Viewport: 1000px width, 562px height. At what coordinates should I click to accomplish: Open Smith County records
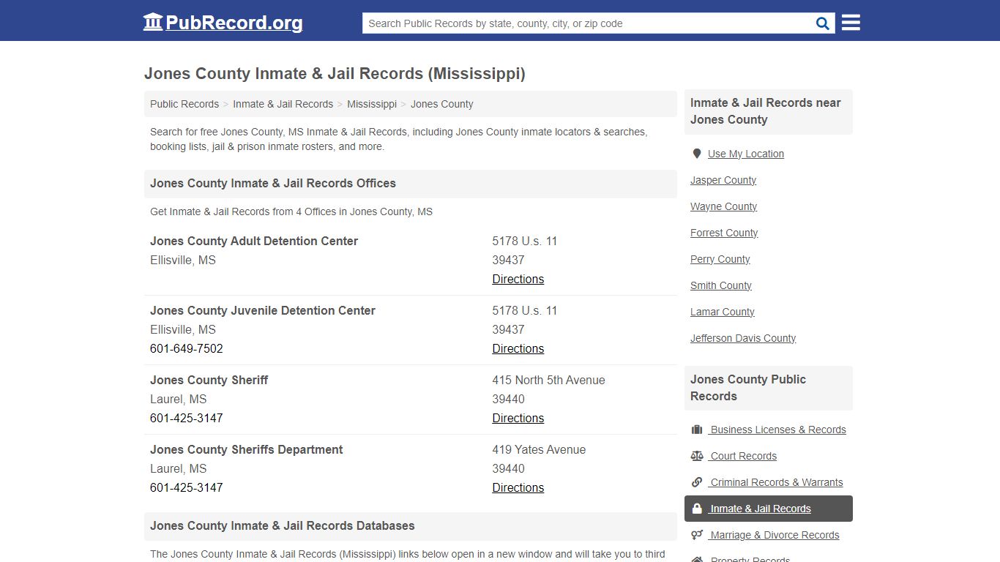(x=721, y=285)
